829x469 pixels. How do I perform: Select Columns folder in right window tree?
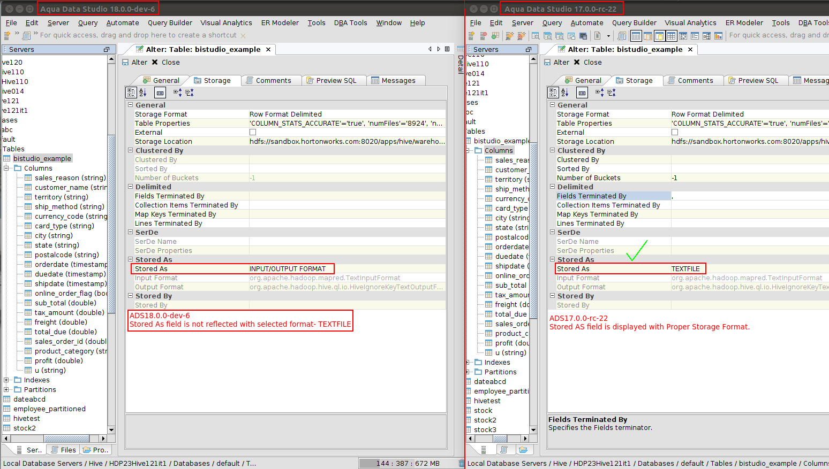pyautogui.click(x=499, y=151)
